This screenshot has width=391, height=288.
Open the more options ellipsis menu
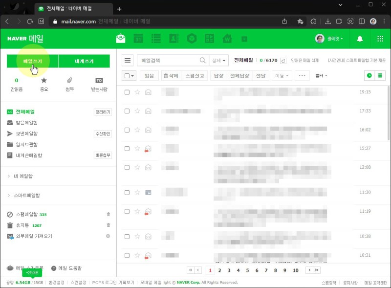pyautogui.click(x=302, y=76)
